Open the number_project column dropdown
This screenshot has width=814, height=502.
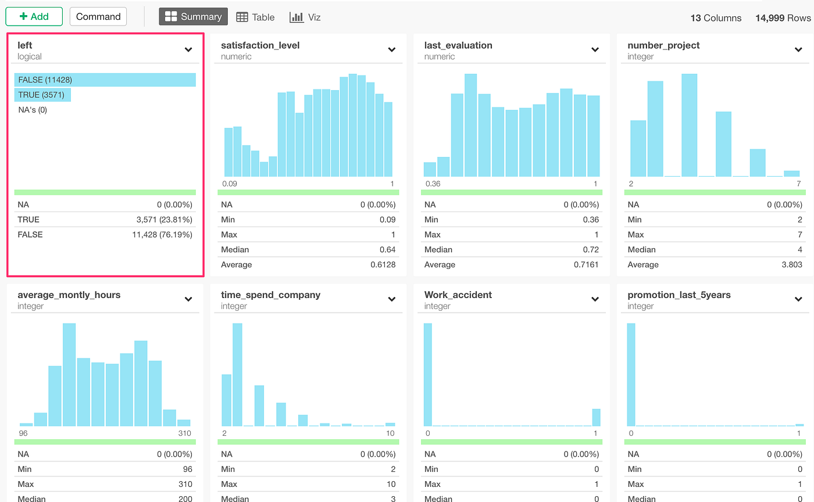798,49
